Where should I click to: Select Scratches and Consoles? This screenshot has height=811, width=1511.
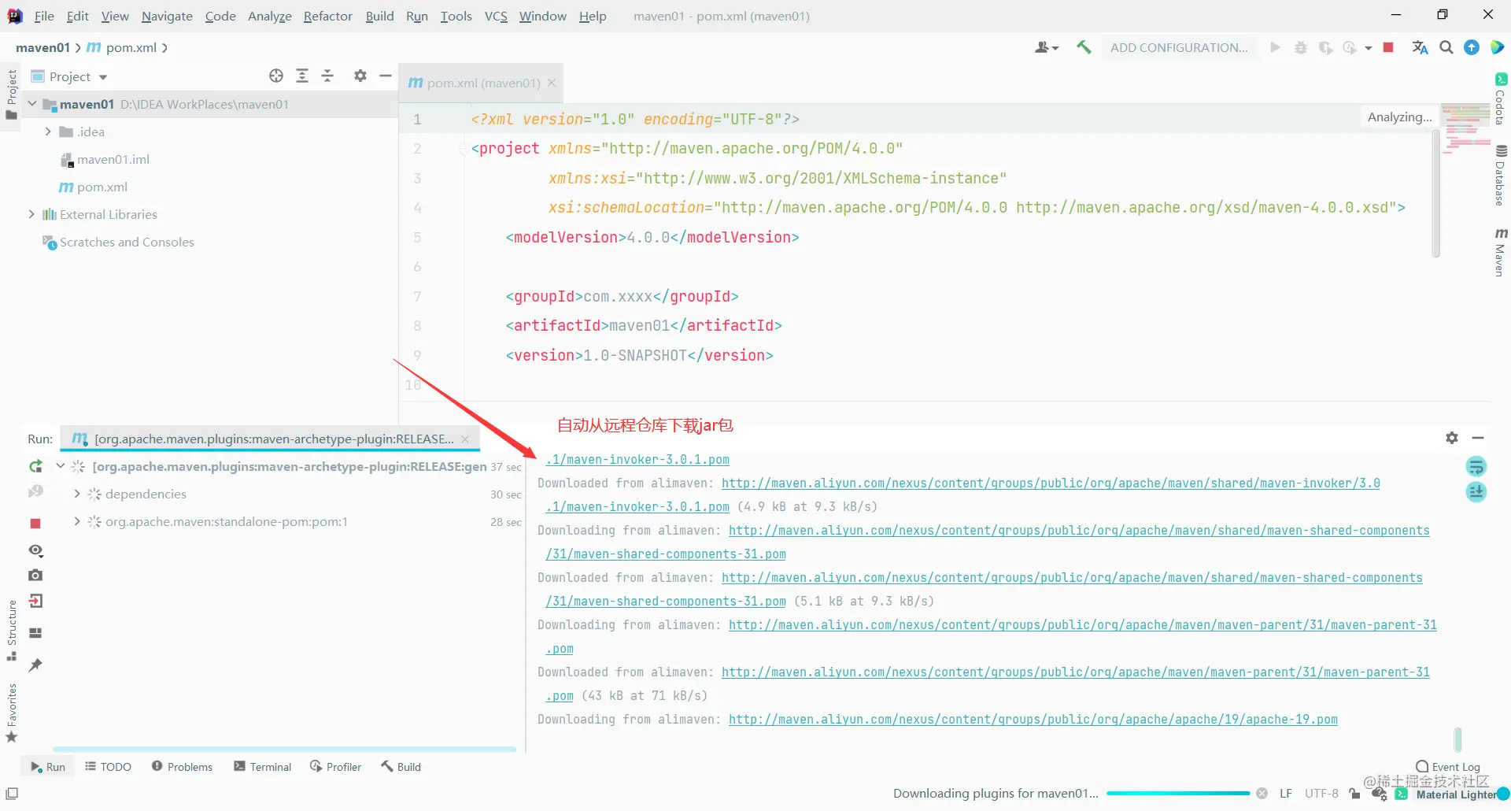(x=118, y=242)
